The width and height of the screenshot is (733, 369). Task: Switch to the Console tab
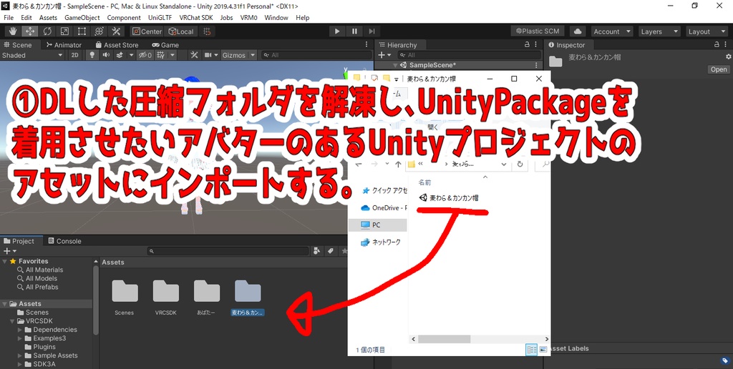point(64,241)
